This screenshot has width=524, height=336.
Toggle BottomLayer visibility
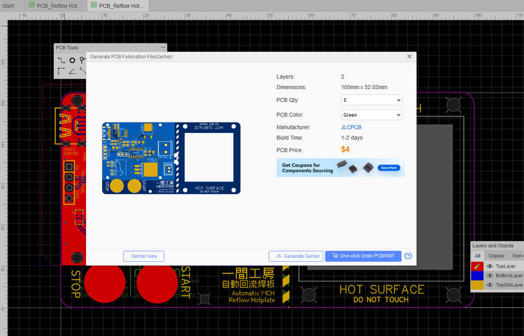tap(490, 276)
